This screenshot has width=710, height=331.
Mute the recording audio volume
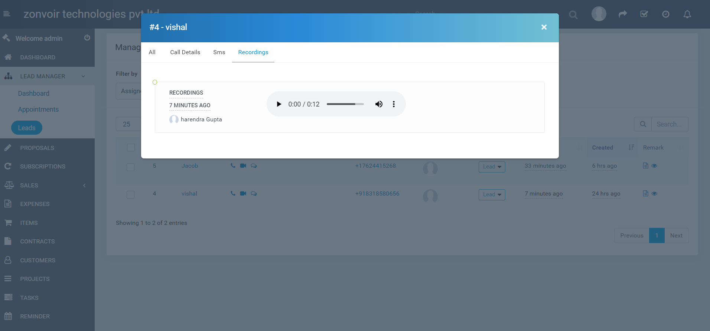pos(379,104)
